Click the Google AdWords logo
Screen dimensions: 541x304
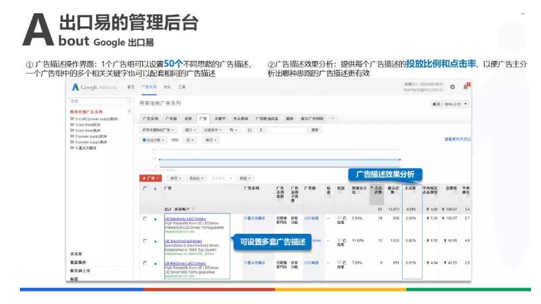(94, 87)
